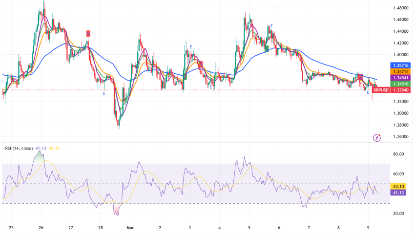Select date 5 on the time axis
The image size is (416, 237).
point(249,227)
